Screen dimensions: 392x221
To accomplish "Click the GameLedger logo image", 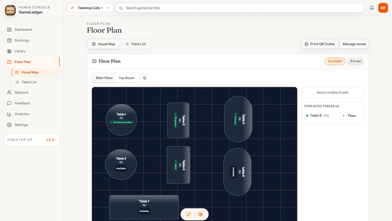I will coord(10,10).
